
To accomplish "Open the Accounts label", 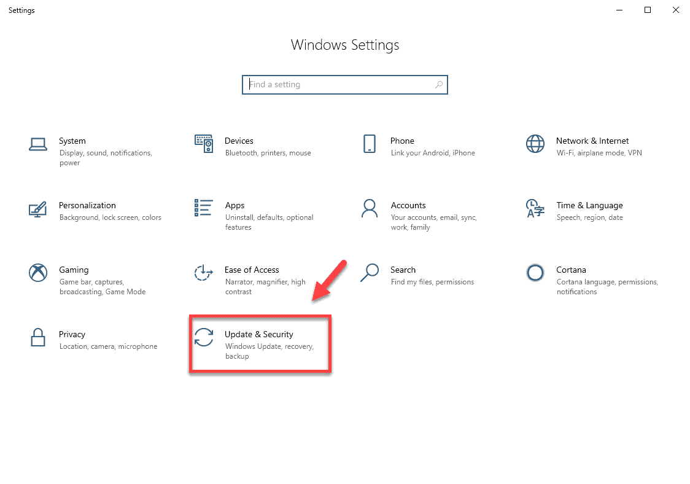I will click(x=408, y=205).
